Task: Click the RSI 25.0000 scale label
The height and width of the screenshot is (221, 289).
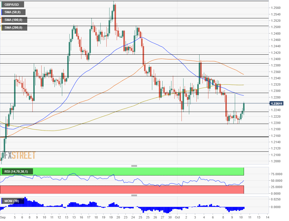Action: click(276, 187)
